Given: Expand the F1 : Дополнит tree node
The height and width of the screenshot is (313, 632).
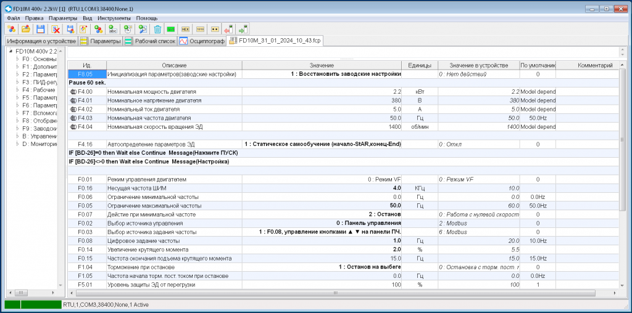Looking at the screenshot, I should coord(18,67).
